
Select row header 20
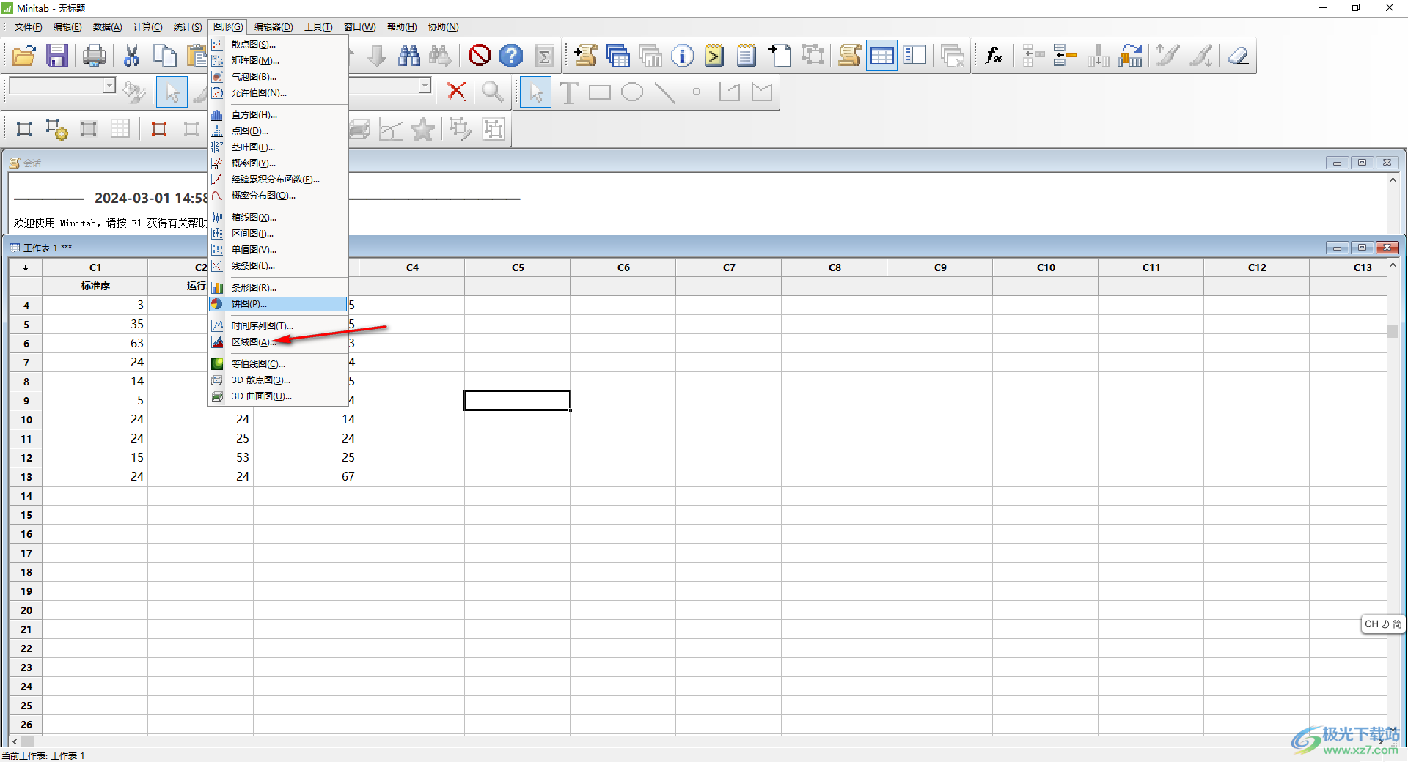(x=26, y=610)
